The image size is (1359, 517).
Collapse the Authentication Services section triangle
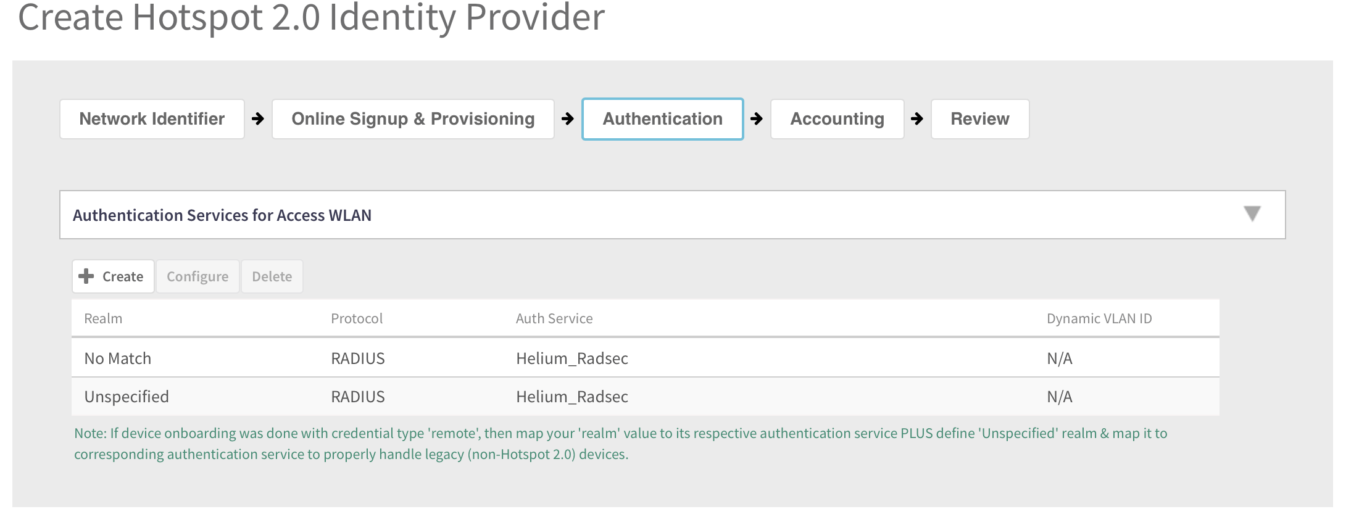(x=1252, y=214)
